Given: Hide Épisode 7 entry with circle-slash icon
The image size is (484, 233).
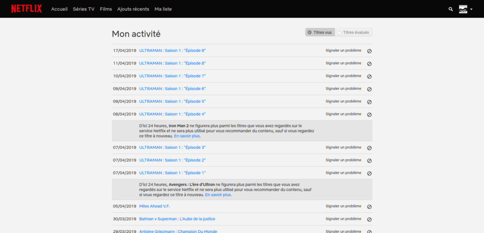Looking at the screenshot, I should click(369, 77).
